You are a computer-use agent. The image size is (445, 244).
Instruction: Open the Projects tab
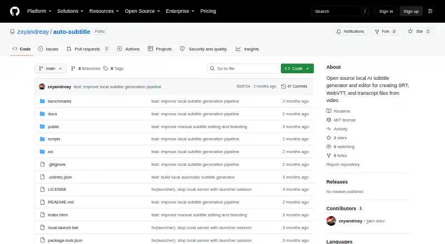tap(160, 49)
